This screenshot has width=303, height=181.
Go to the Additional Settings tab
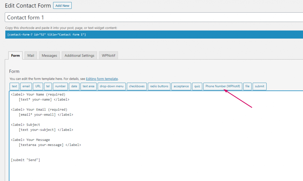(79, 55)
